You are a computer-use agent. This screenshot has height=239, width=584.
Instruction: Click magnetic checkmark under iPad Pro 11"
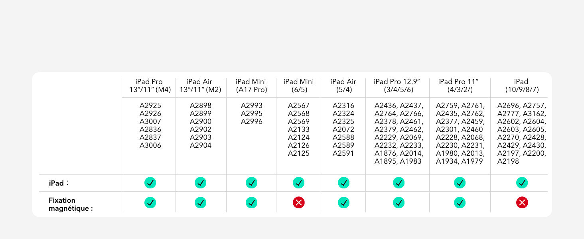tap(460, 203)
